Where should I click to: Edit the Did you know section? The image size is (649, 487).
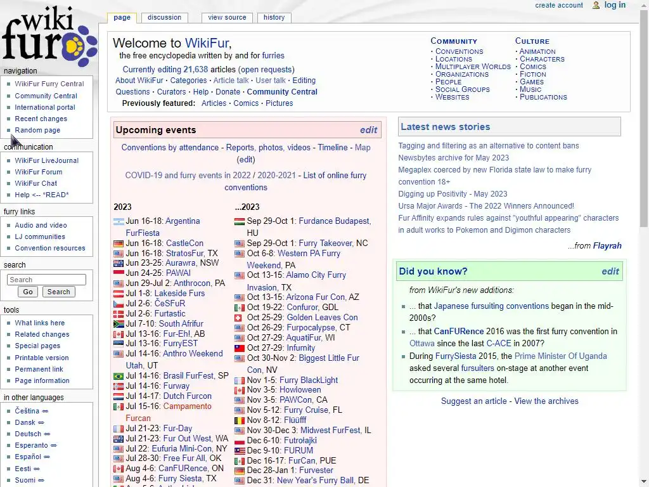tap(610, 271)
